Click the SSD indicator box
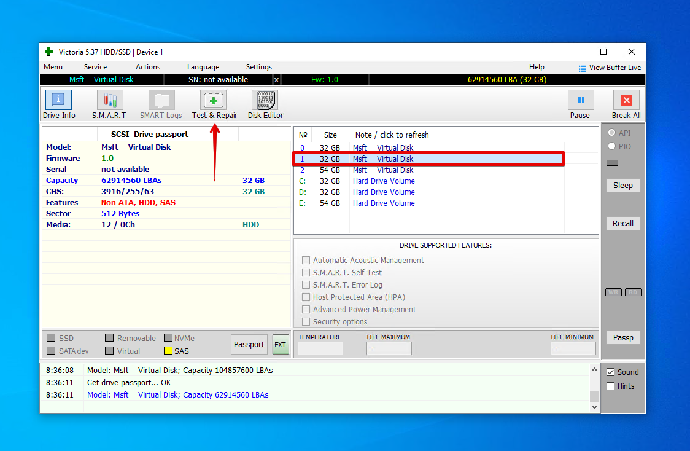This screenshot has height=451, width=690. coord(51,338)
